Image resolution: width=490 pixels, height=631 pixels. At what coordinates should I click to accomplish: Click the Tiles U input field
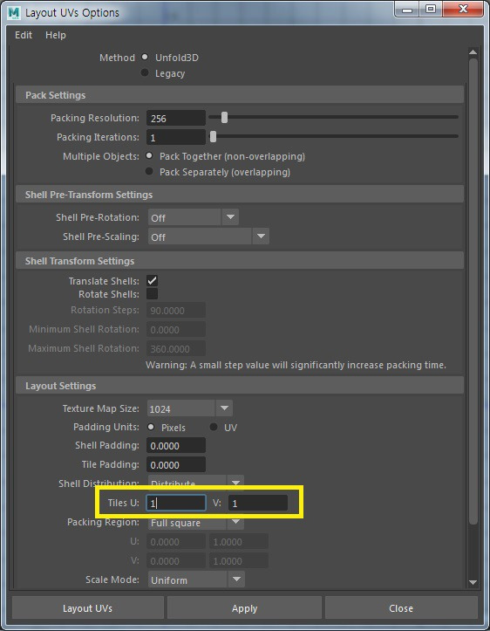point(176,503)
